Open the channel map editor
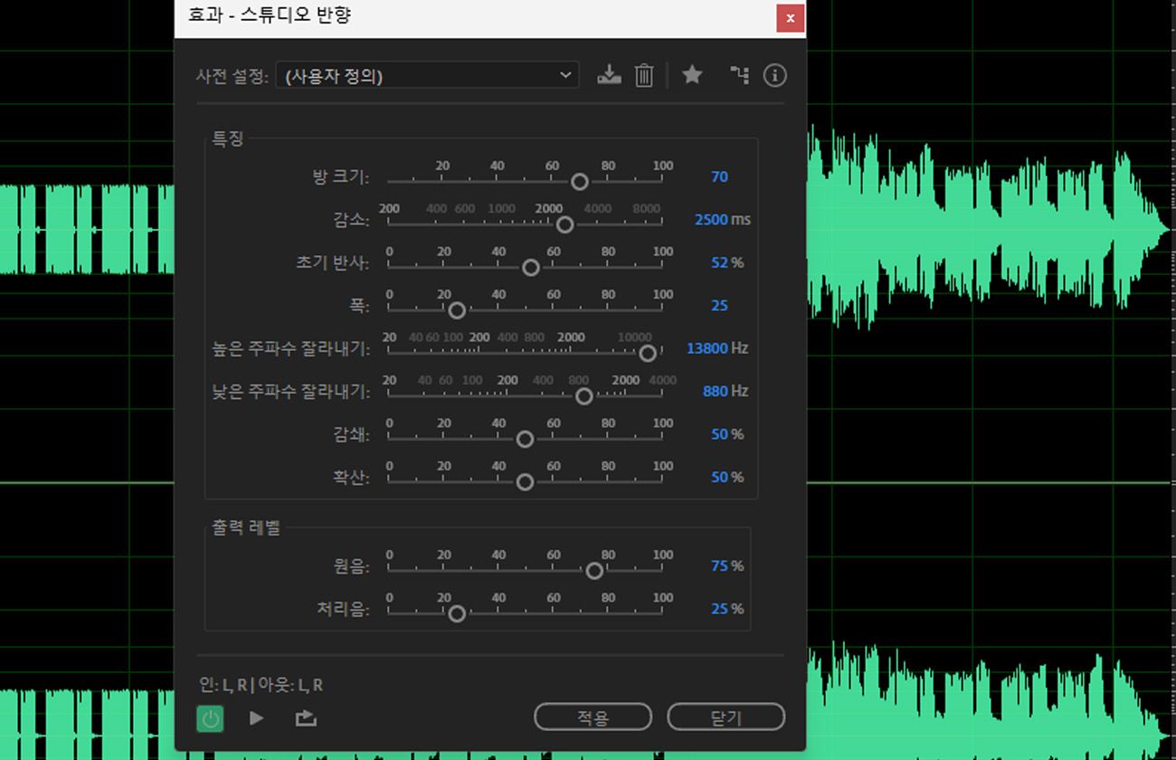 740,75
